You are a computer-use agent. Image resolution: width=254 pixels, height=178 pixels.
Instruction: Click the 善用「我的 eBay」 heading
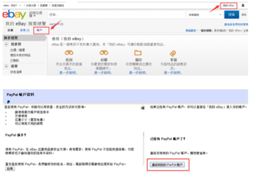point(67,39)
